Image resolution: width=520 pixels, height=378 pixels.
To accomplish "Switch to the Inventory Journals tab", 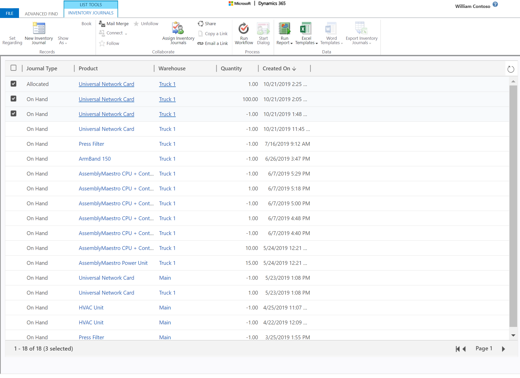I will pyautogui.click(x=90, y=13).
